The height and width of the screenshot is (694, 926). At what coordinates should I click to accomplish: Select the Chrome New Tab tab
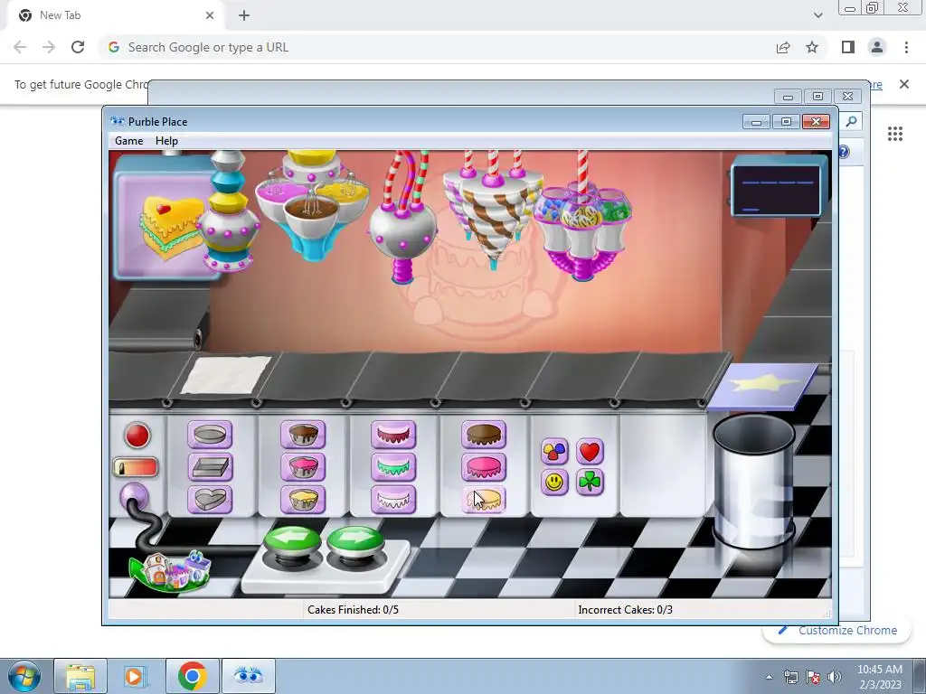(116, 15)
